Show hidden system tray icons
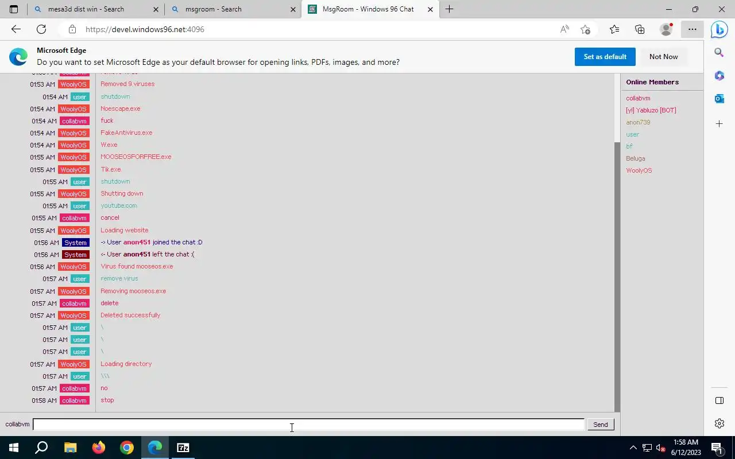Screen dimensions: 735x459 point(633,448)
